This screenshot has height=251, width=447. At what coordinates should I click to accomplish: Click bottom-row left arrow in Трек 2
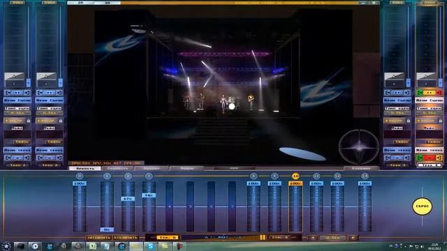tap(40, 158)
